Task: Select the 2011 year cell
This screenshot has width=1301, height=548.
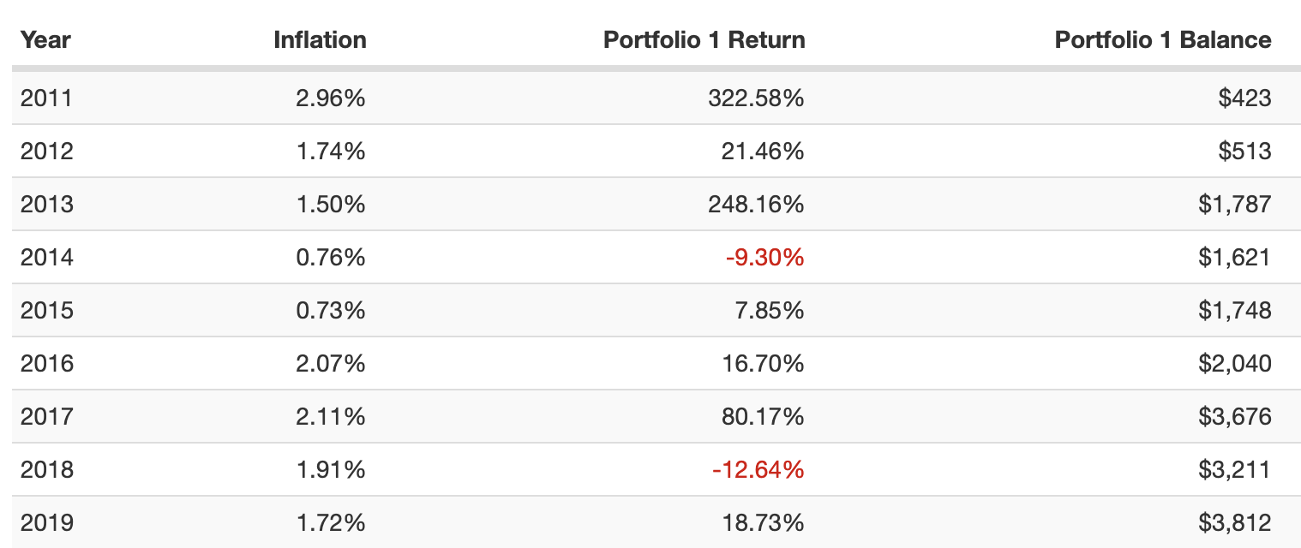Action: (46, 98)
